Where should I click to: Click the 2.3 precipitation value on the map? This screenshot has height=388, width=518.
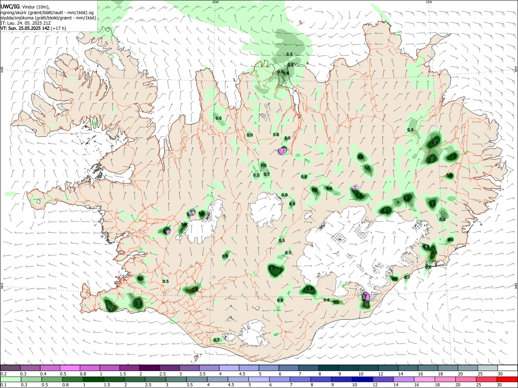coord(385,211)
